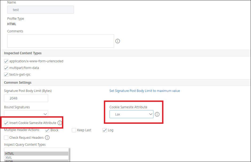Image resolution: width=251 pixels, height=162 pixels.
Task: Uncheck the Log header action
Action: (105, 130)
